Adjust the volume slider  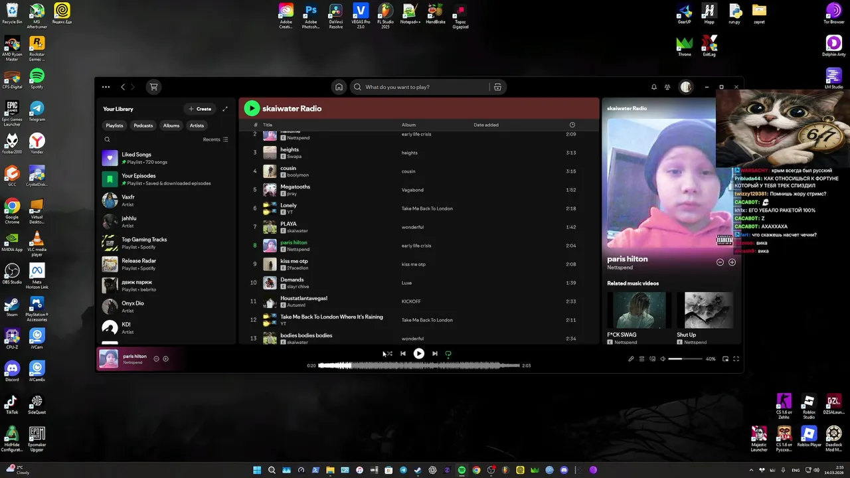point(685,359)
